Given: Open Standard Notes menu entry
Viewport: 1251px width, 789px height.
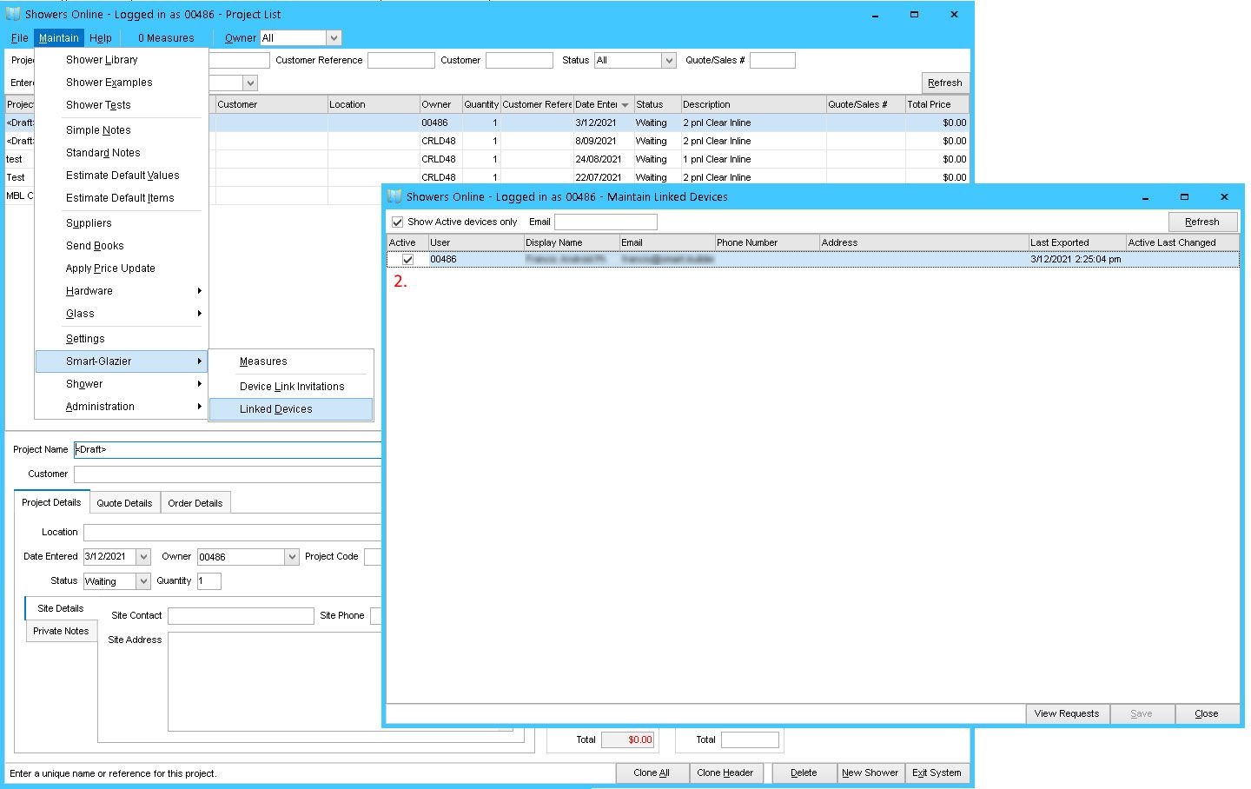Looking at the screenshot, I should click(122, 153).
